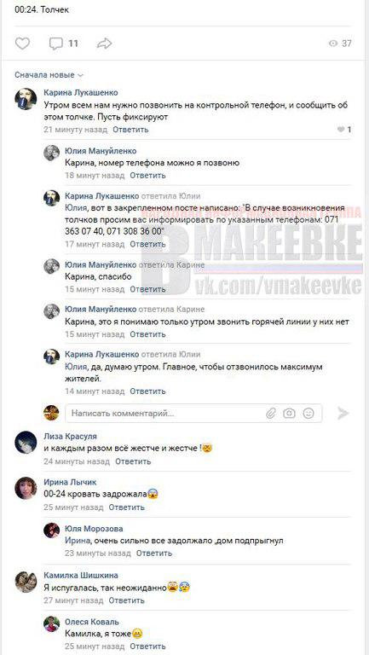Add photo using camera icon
The width and height of the screenshot is (369, 655).
click(289, 414)
